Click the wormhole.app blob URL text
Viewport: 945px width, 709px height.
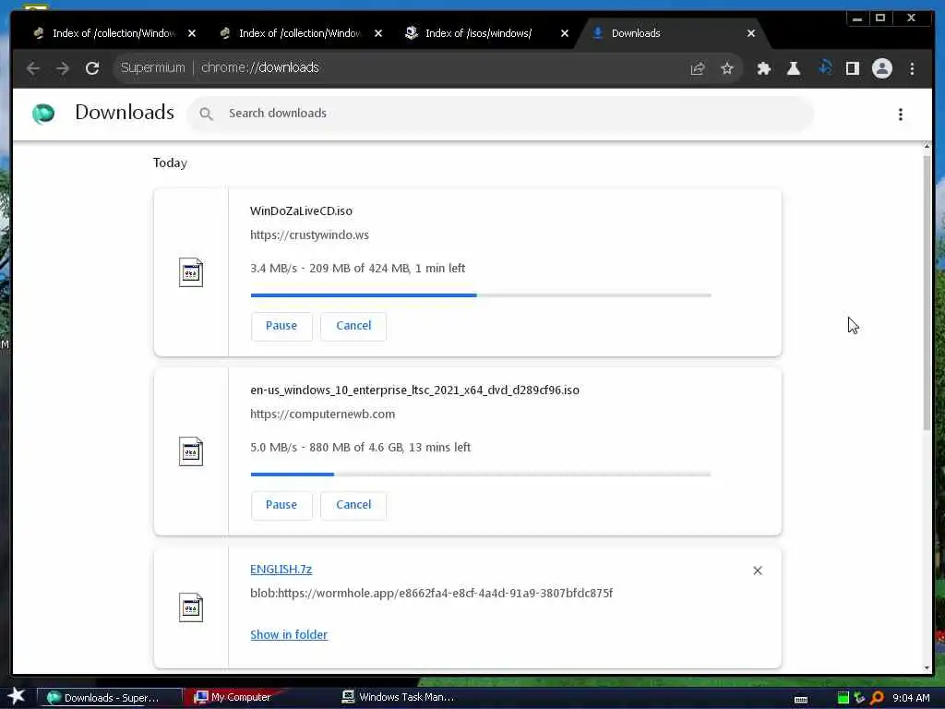pyautogui.click(x=432, y=594)
